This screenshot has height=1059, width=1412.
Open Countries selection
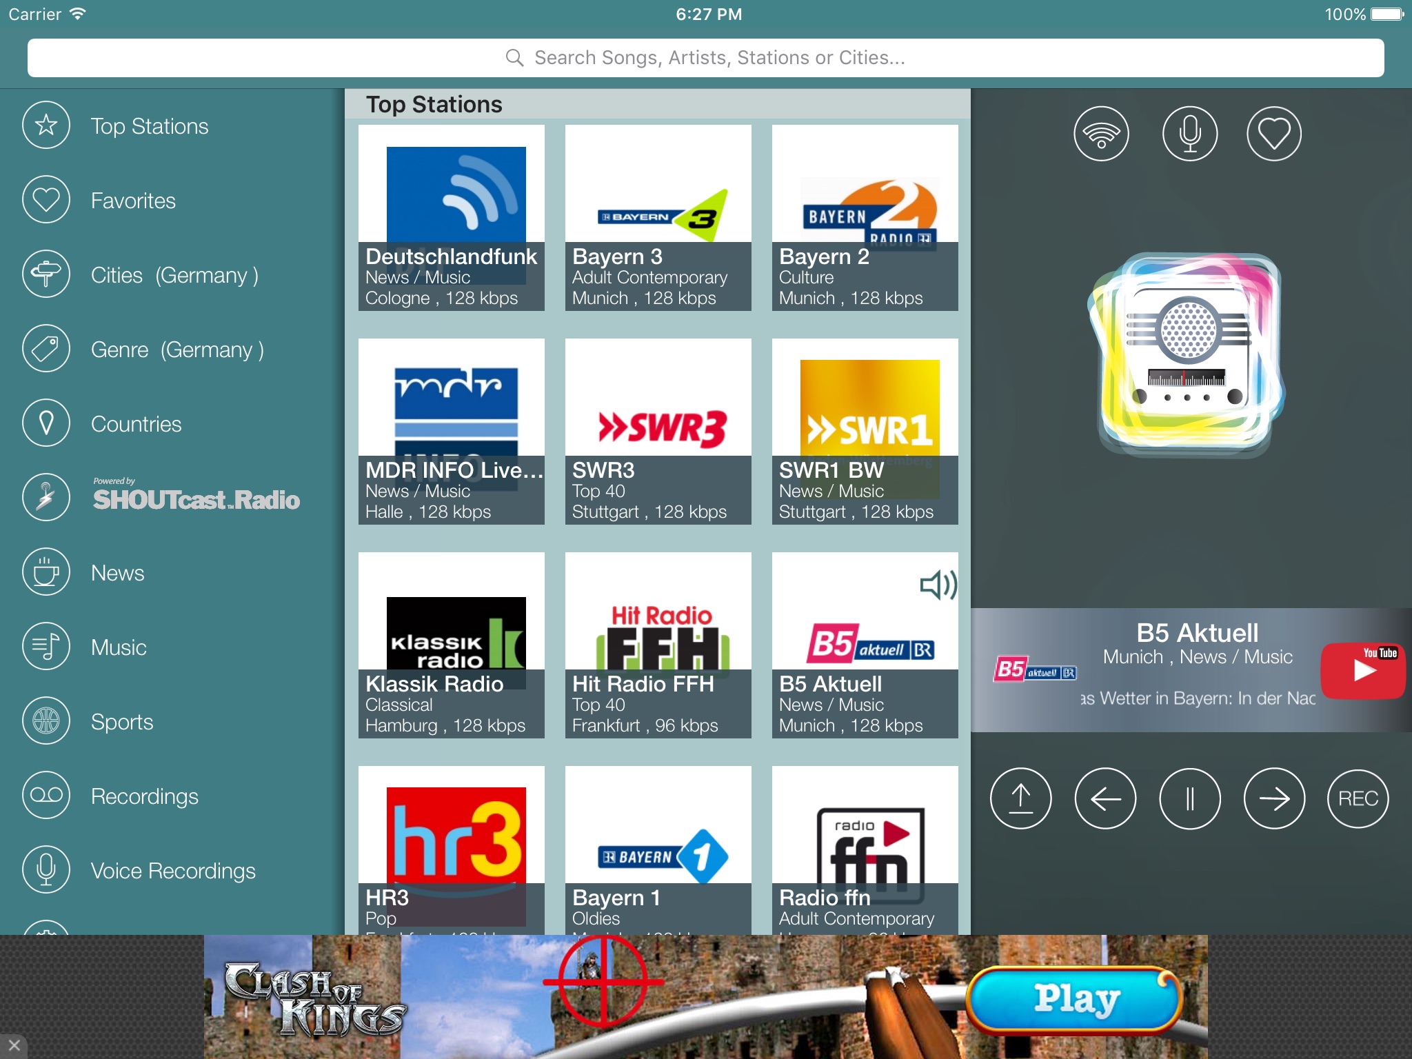point(136,424)
